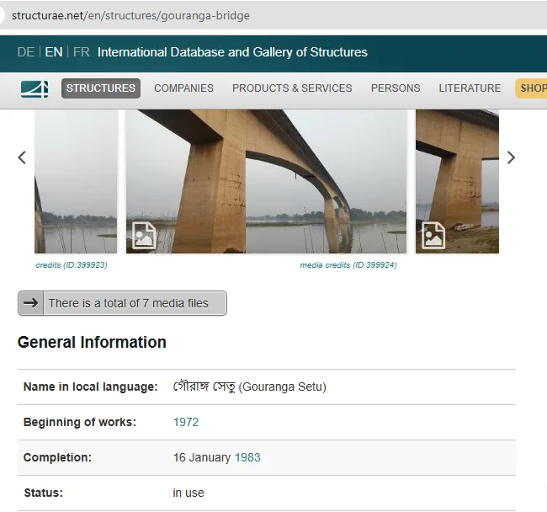Image resolution: width=547 pixels, height=512 pixels.
Task: Switch site language to FR
Action: (82, 52)
